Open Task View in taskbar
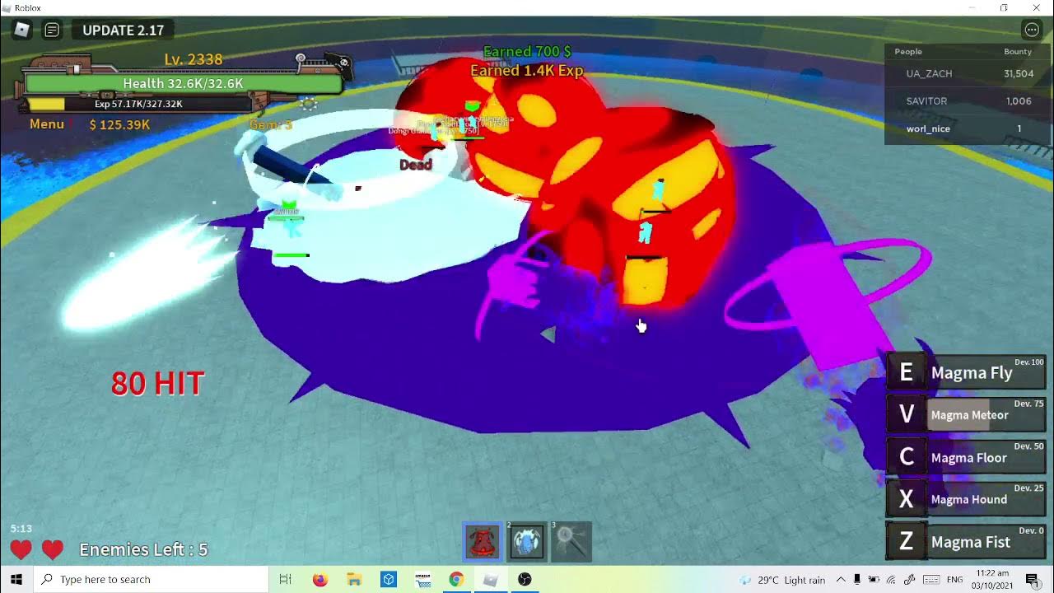 (x=285, y=579)
